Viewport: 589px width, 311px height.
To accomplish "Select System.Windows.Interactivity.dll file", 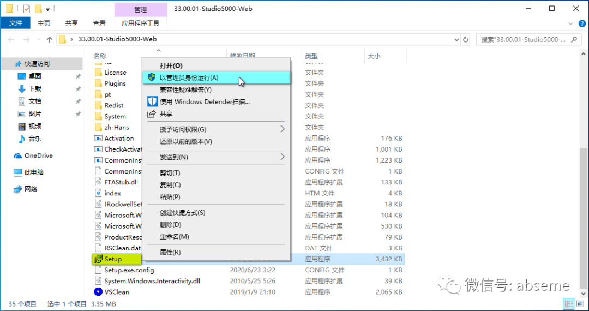I will coord(152,281).
